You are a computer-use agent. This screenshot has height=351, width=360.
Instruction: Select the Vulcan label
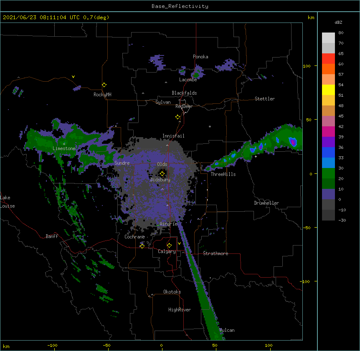pos(227,330)
